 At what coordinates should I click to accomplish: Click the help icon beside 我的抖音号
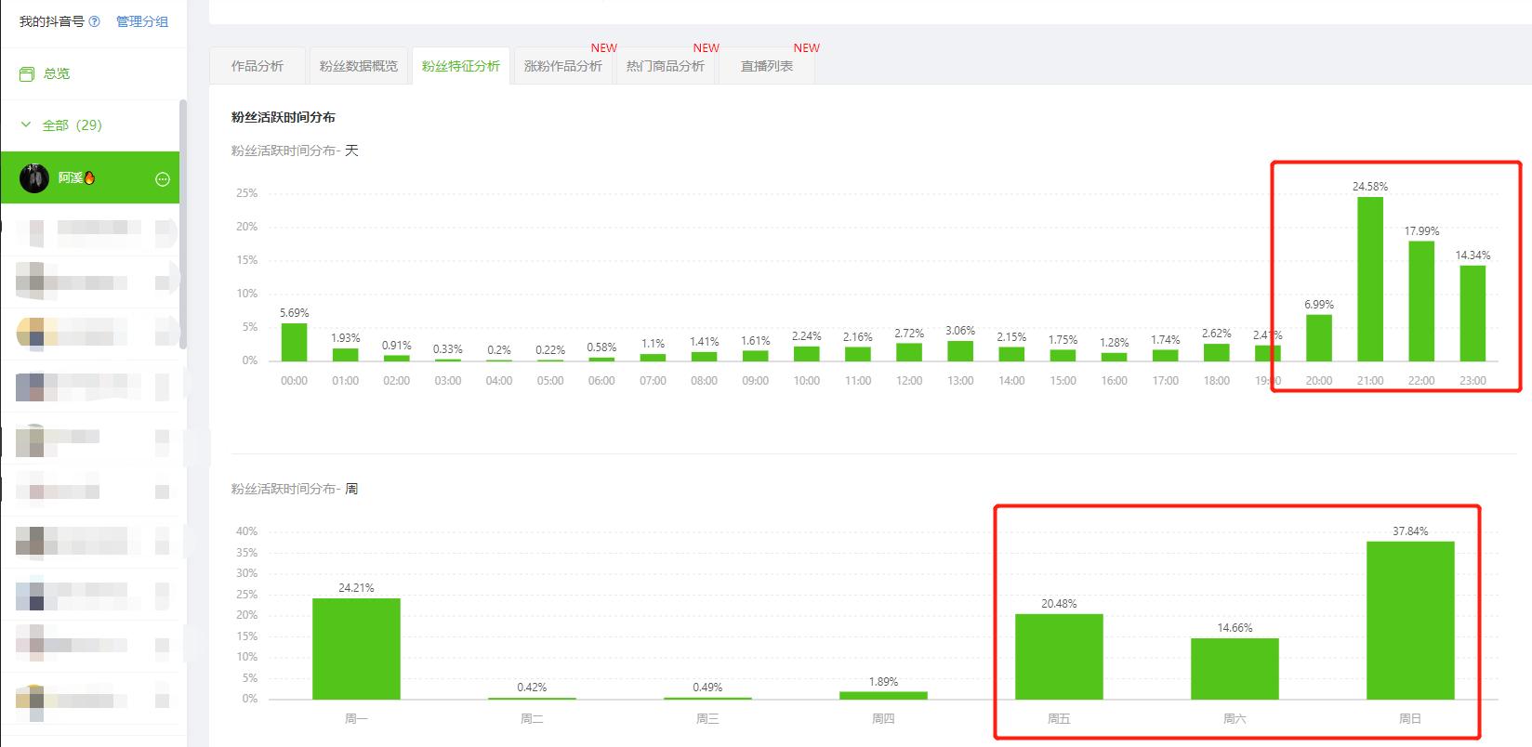pyautogui.click(x=94, y=21)
